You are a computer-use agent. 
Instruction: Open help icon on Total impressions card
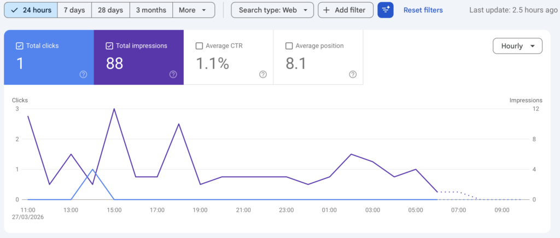[x=173, y=74]
